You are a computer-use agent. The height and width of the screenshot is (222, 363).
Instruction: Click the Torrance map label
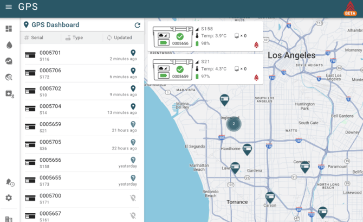(237, 202)
